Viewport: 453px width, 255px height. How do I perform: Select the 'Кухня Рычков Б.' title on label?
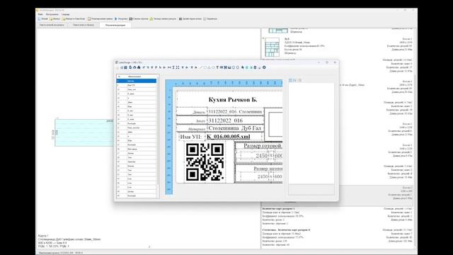233,100
